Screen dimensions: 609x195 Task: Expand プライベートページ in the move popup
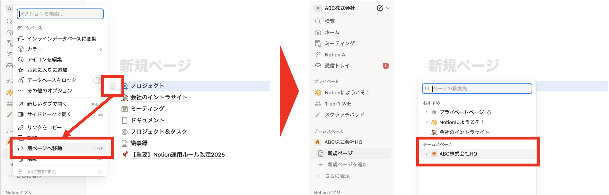point(427,112)
